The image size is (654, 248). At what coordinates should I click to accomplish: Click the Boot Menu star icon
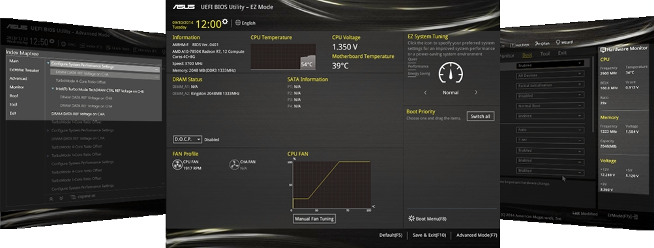click(411, 219)
